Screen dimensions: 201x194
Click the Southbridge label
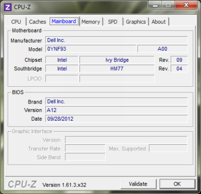tap(28, 69)
